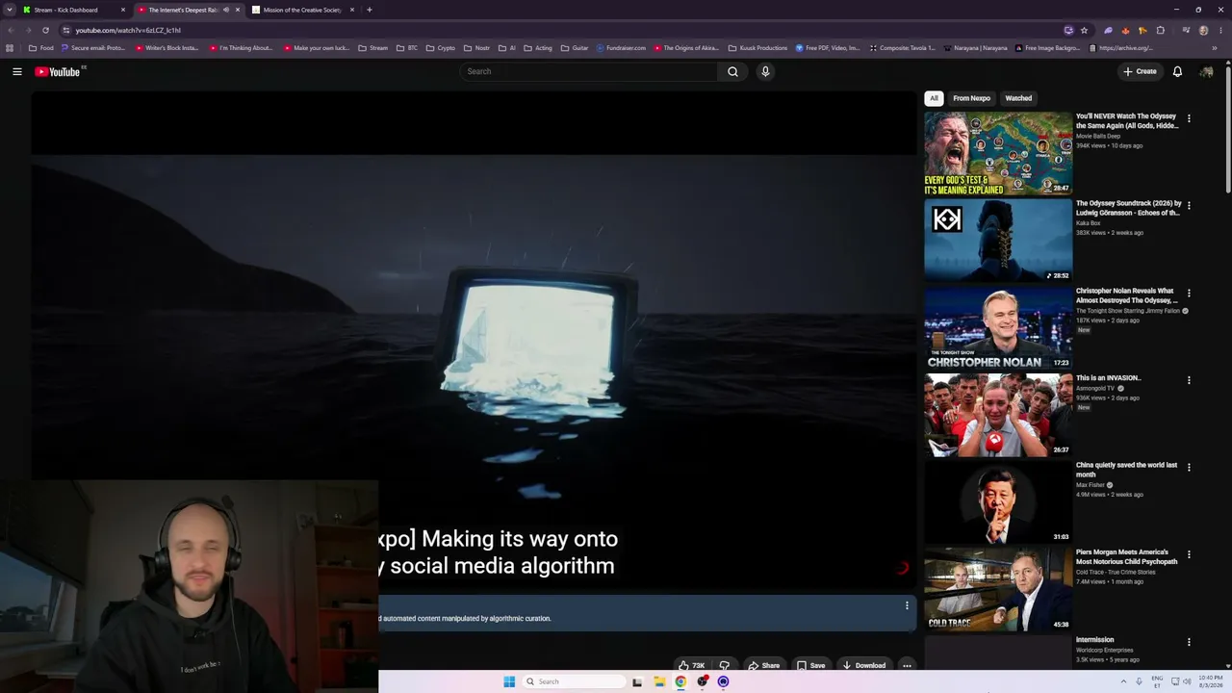Submit search with the magnifier button

(x=732, y=71)
